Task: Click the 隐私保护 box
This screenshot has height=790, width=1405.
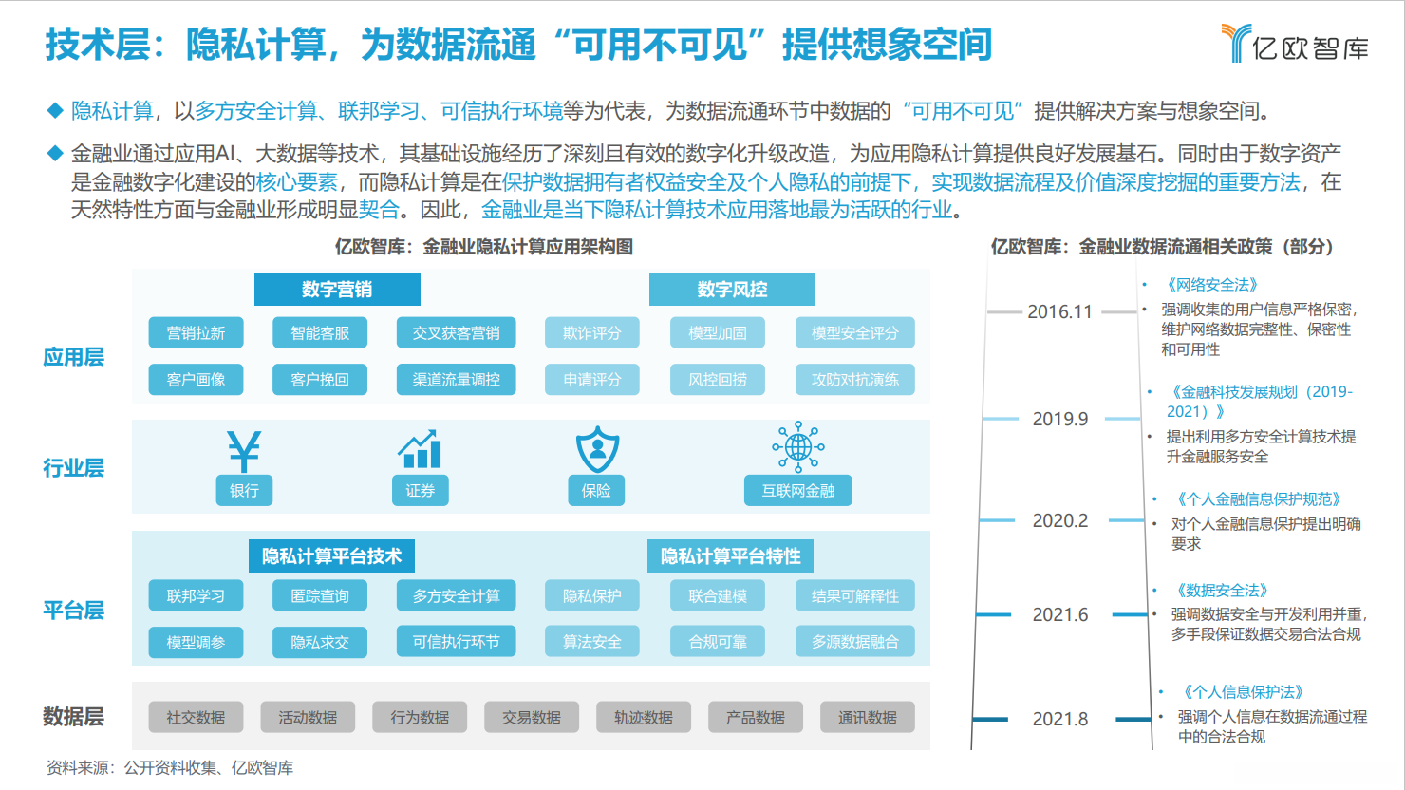Action: (592, 596)
